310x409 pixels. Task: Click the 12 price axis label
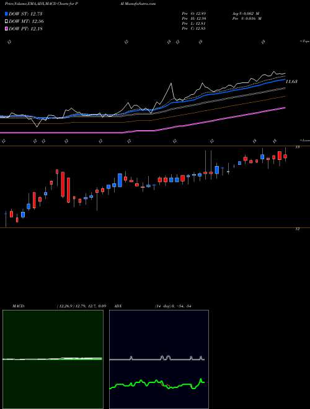[297, 229]
